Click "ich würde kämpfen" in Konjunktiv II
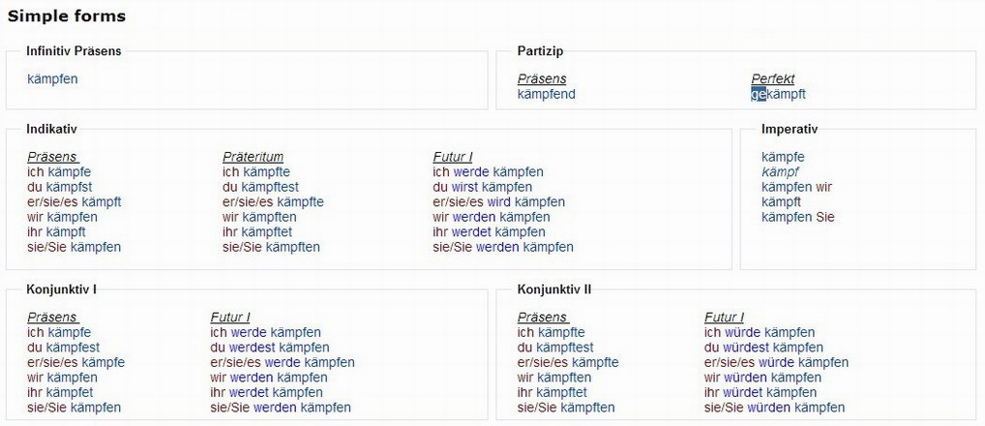Screen dimensions: 985x426 point(760,332)
